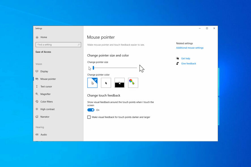Image resolution: width=251 pixels, height=167 pixels.
Task: Open the Find a setting search field
Action: [x=58, y=44]
